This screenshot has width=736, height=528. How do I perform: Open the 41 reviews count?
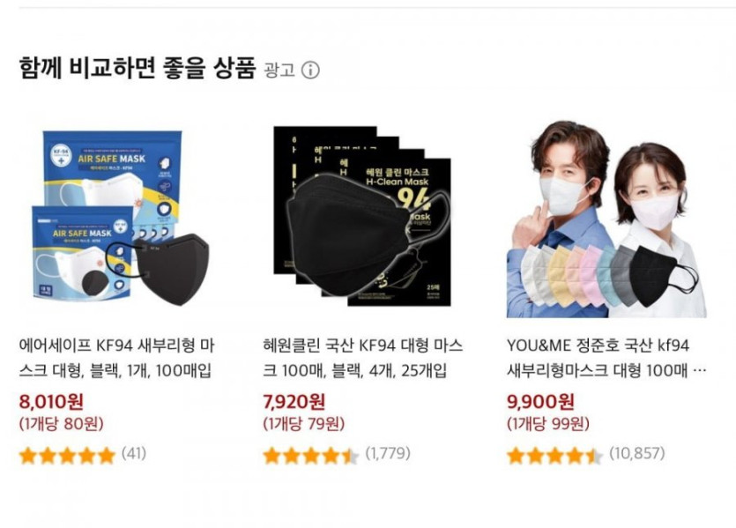click(134, 455)
